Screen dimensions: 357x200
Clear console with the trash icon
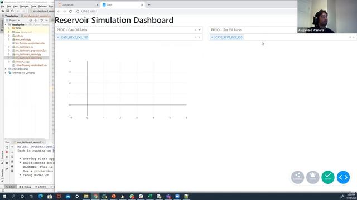pyautogui.click(x=12, y=171)
